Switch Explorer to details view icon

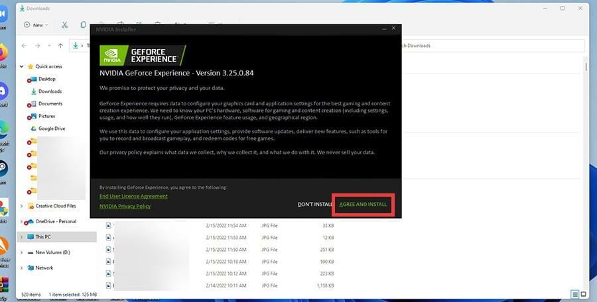pyautogui.click(x=575, y=295)
